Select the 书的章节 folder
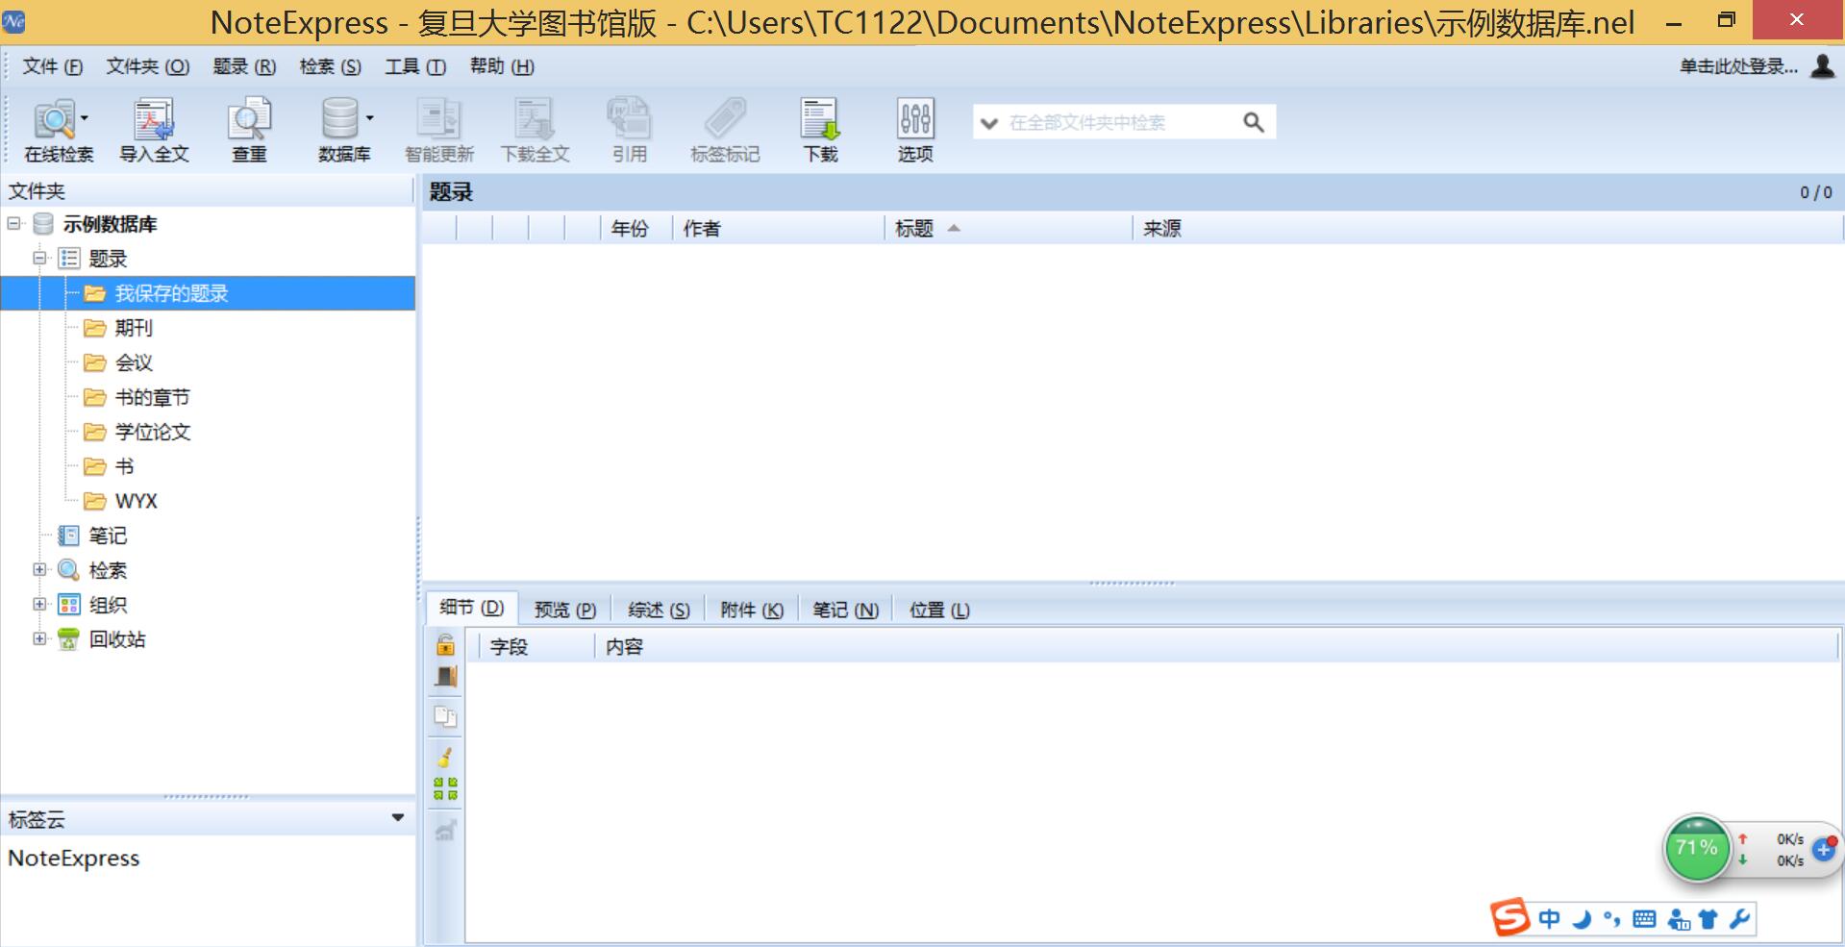 pyautogui.click(x=153, y=397)
